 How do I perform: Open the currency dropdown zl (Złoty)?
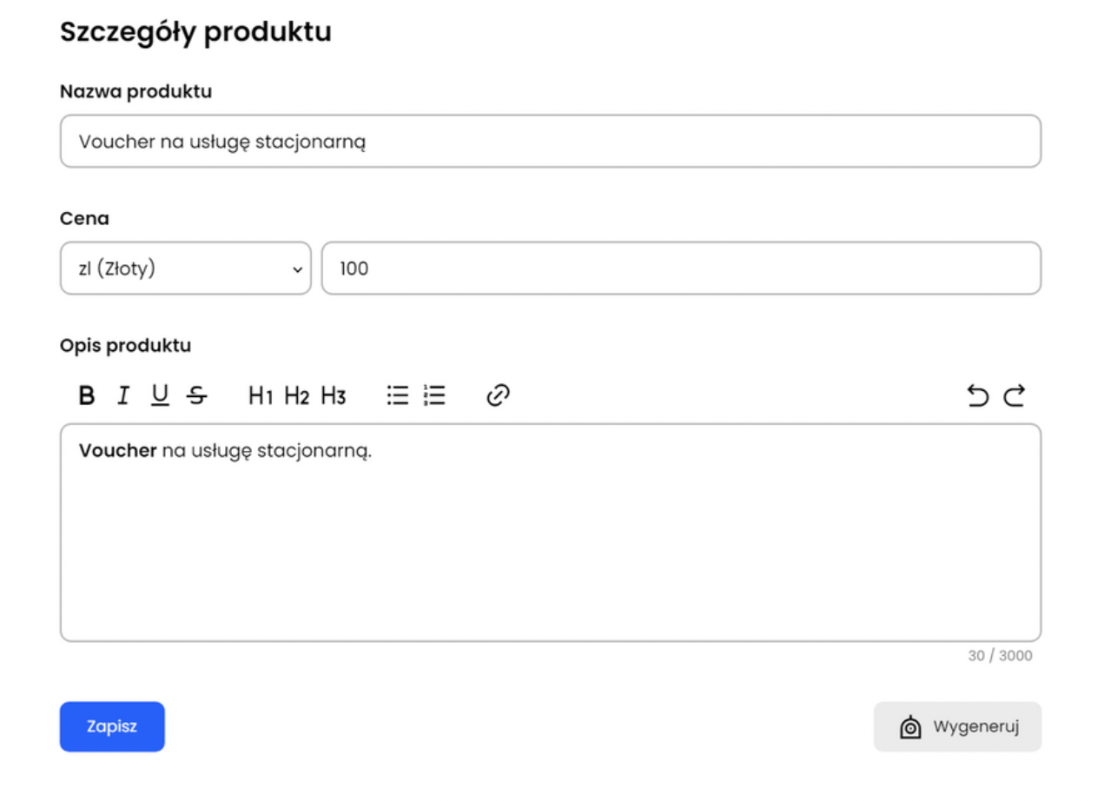[186, 268]
